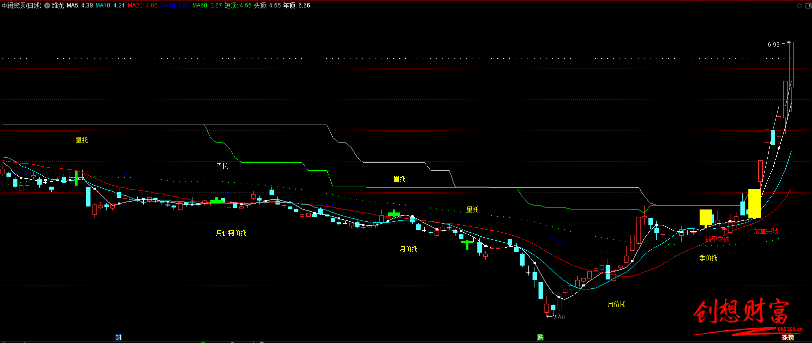
Task: Click the 中润资源(日线) chart title
Action: (x=22, y=5)
